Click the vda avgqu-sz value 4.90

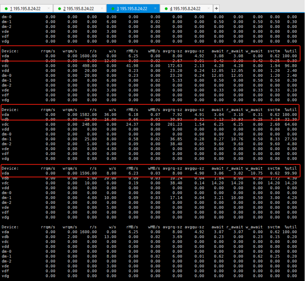click(199, 173)
